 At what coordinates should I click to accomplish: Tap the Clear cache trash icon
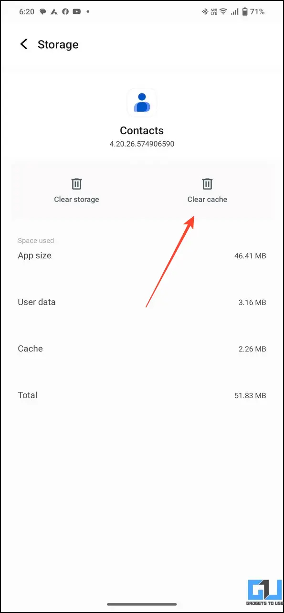click(207, 184)
